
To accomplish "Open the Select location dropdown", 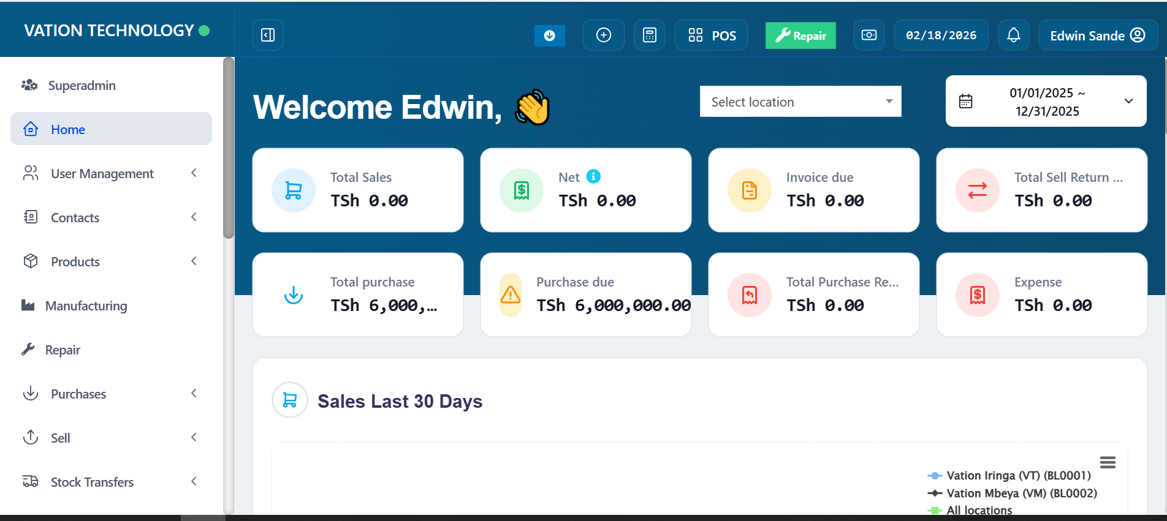I will pyautogui.click(x=800, y=102).
